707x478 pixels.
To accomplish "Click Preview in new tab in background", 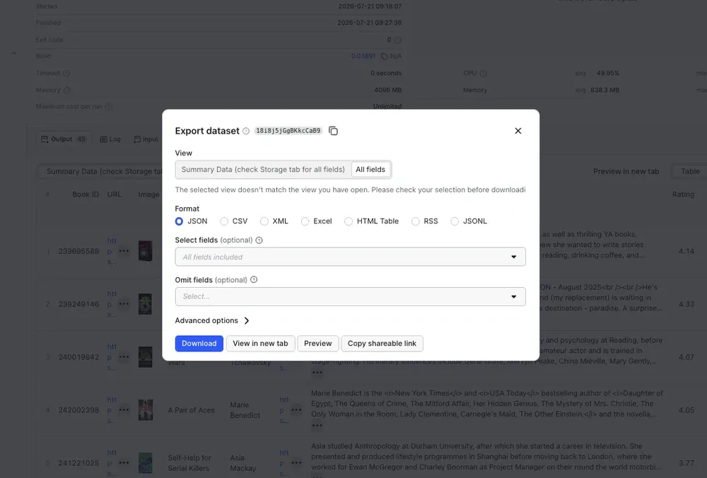I will tap(626, 171).
